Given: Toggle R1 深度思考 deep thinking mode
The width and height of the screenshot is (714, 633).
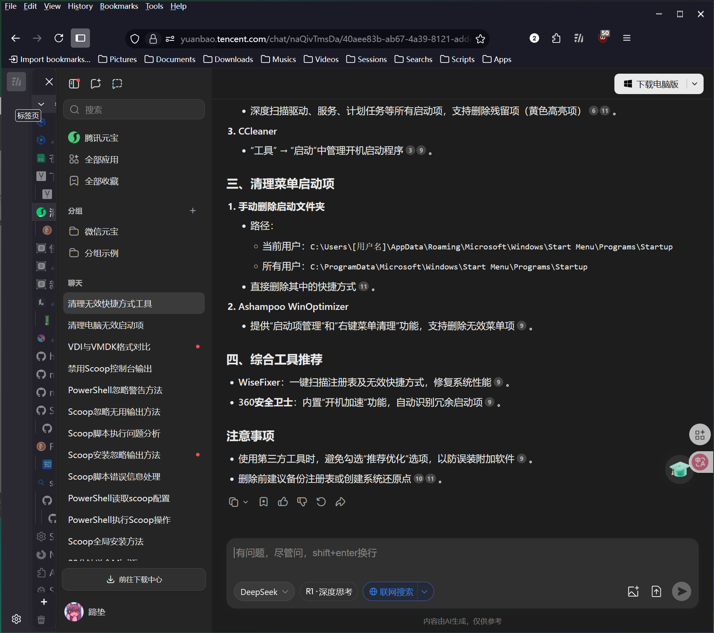Looking at the screenshot, I should pos(329,592).
